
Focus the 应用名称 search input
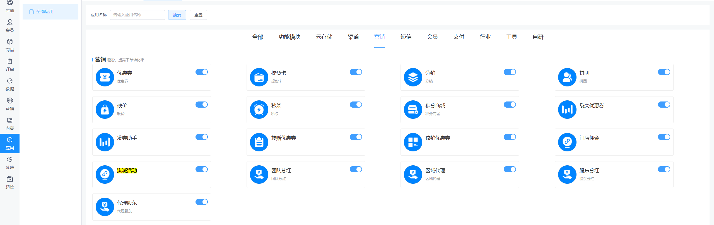coord(138,15)
